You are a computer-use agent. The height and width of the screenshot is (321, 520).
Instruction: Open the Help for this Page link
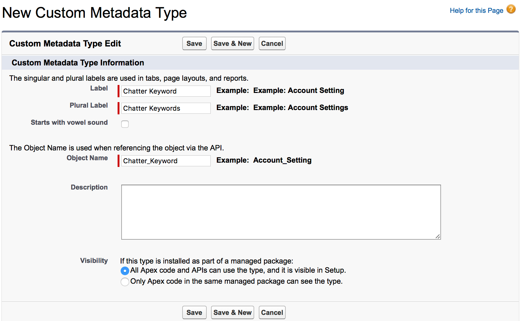point(476,11)
